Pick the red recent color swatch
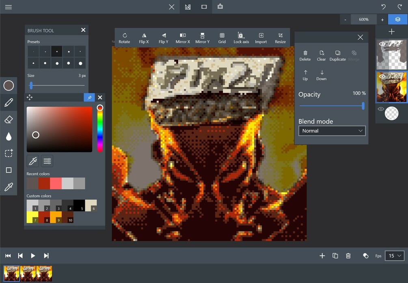The height and width of the screenshot is (283, 408). click(44, 183)
